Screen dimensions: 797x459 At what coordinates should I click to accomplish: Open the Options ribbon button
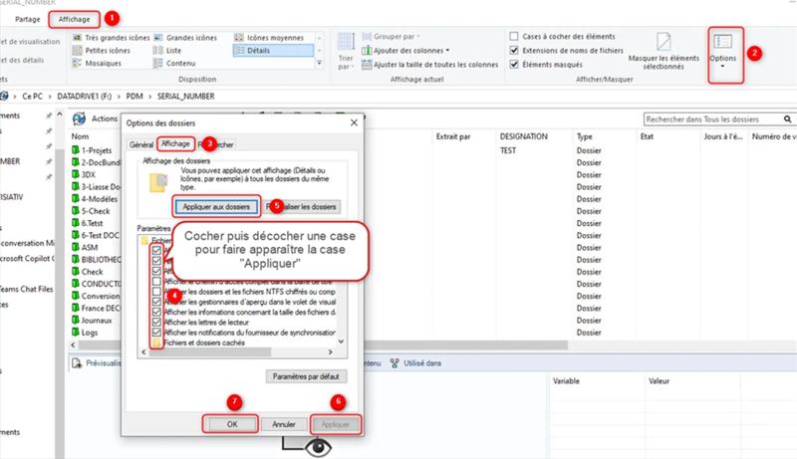click(x=723, y=52)
